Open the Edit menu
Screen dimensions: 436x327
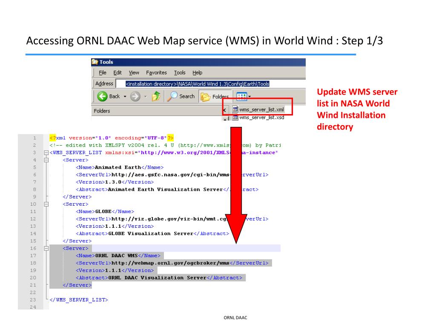click(118, 72)
